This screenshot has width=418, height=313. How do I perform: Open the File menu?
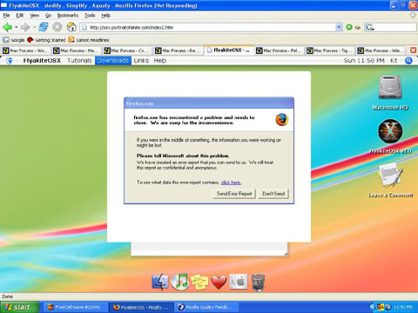(x=6, y=16)
